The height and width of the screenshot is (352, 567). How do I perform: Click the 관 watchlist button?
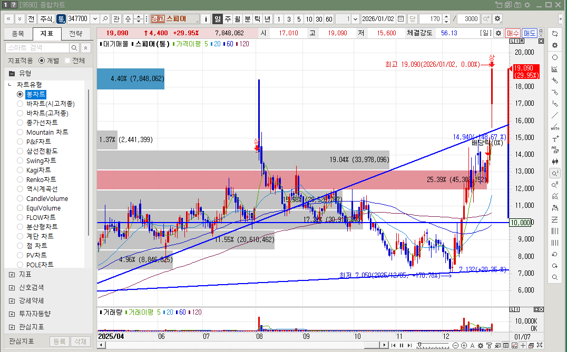click(x=116, y=19)
